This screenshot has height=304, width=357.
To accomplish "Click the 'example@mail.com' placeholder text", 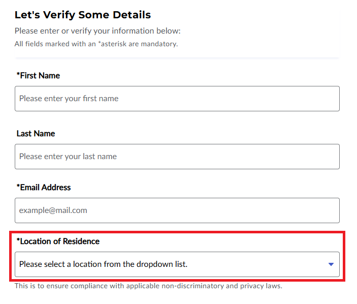I will tap(53, 210).
